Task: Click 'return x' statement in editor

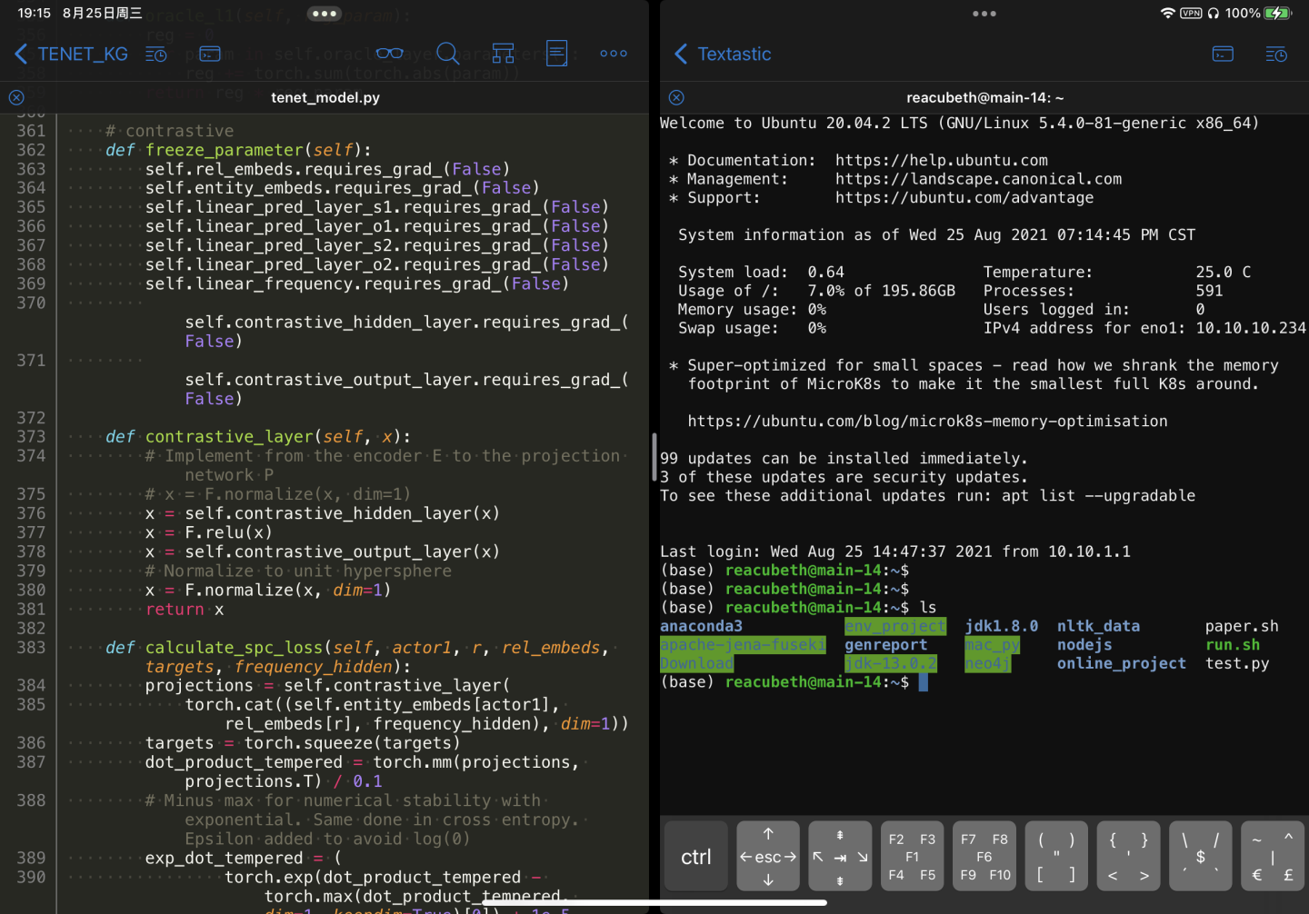Action: (185, 610)
